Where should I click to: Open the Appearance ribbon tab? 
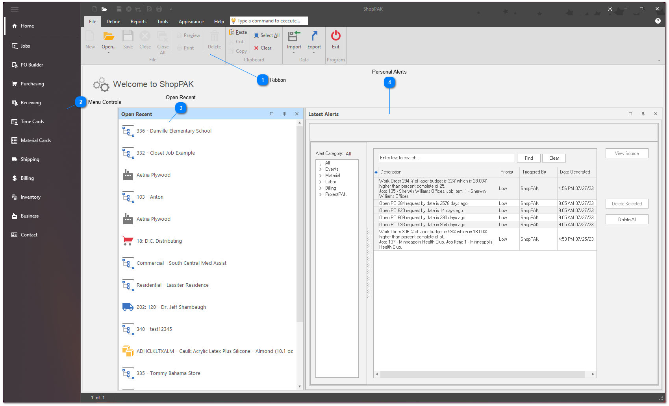point(191,22)
